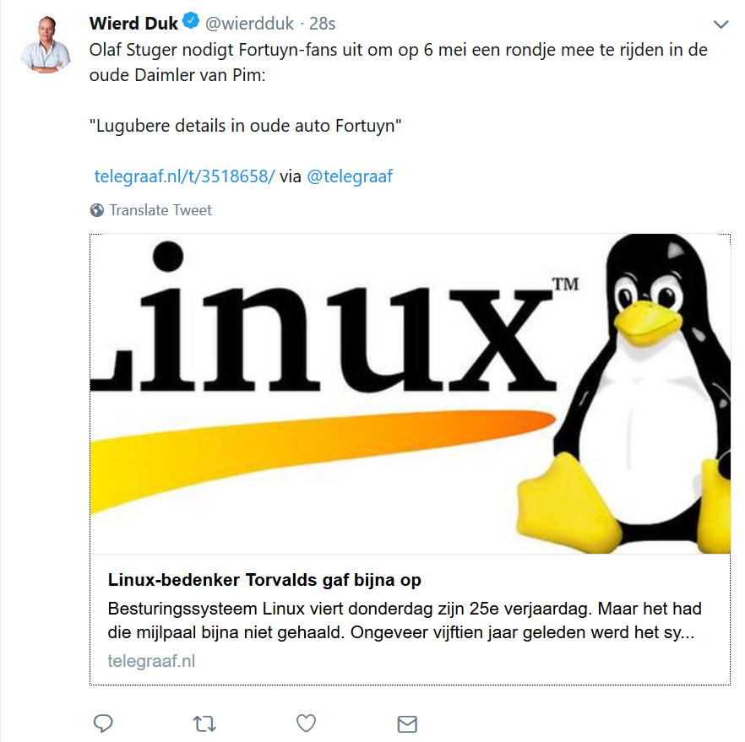Screen dimensions: 745x742
Task: Open the 28s tweet timestamp
Action: point(322,24)
